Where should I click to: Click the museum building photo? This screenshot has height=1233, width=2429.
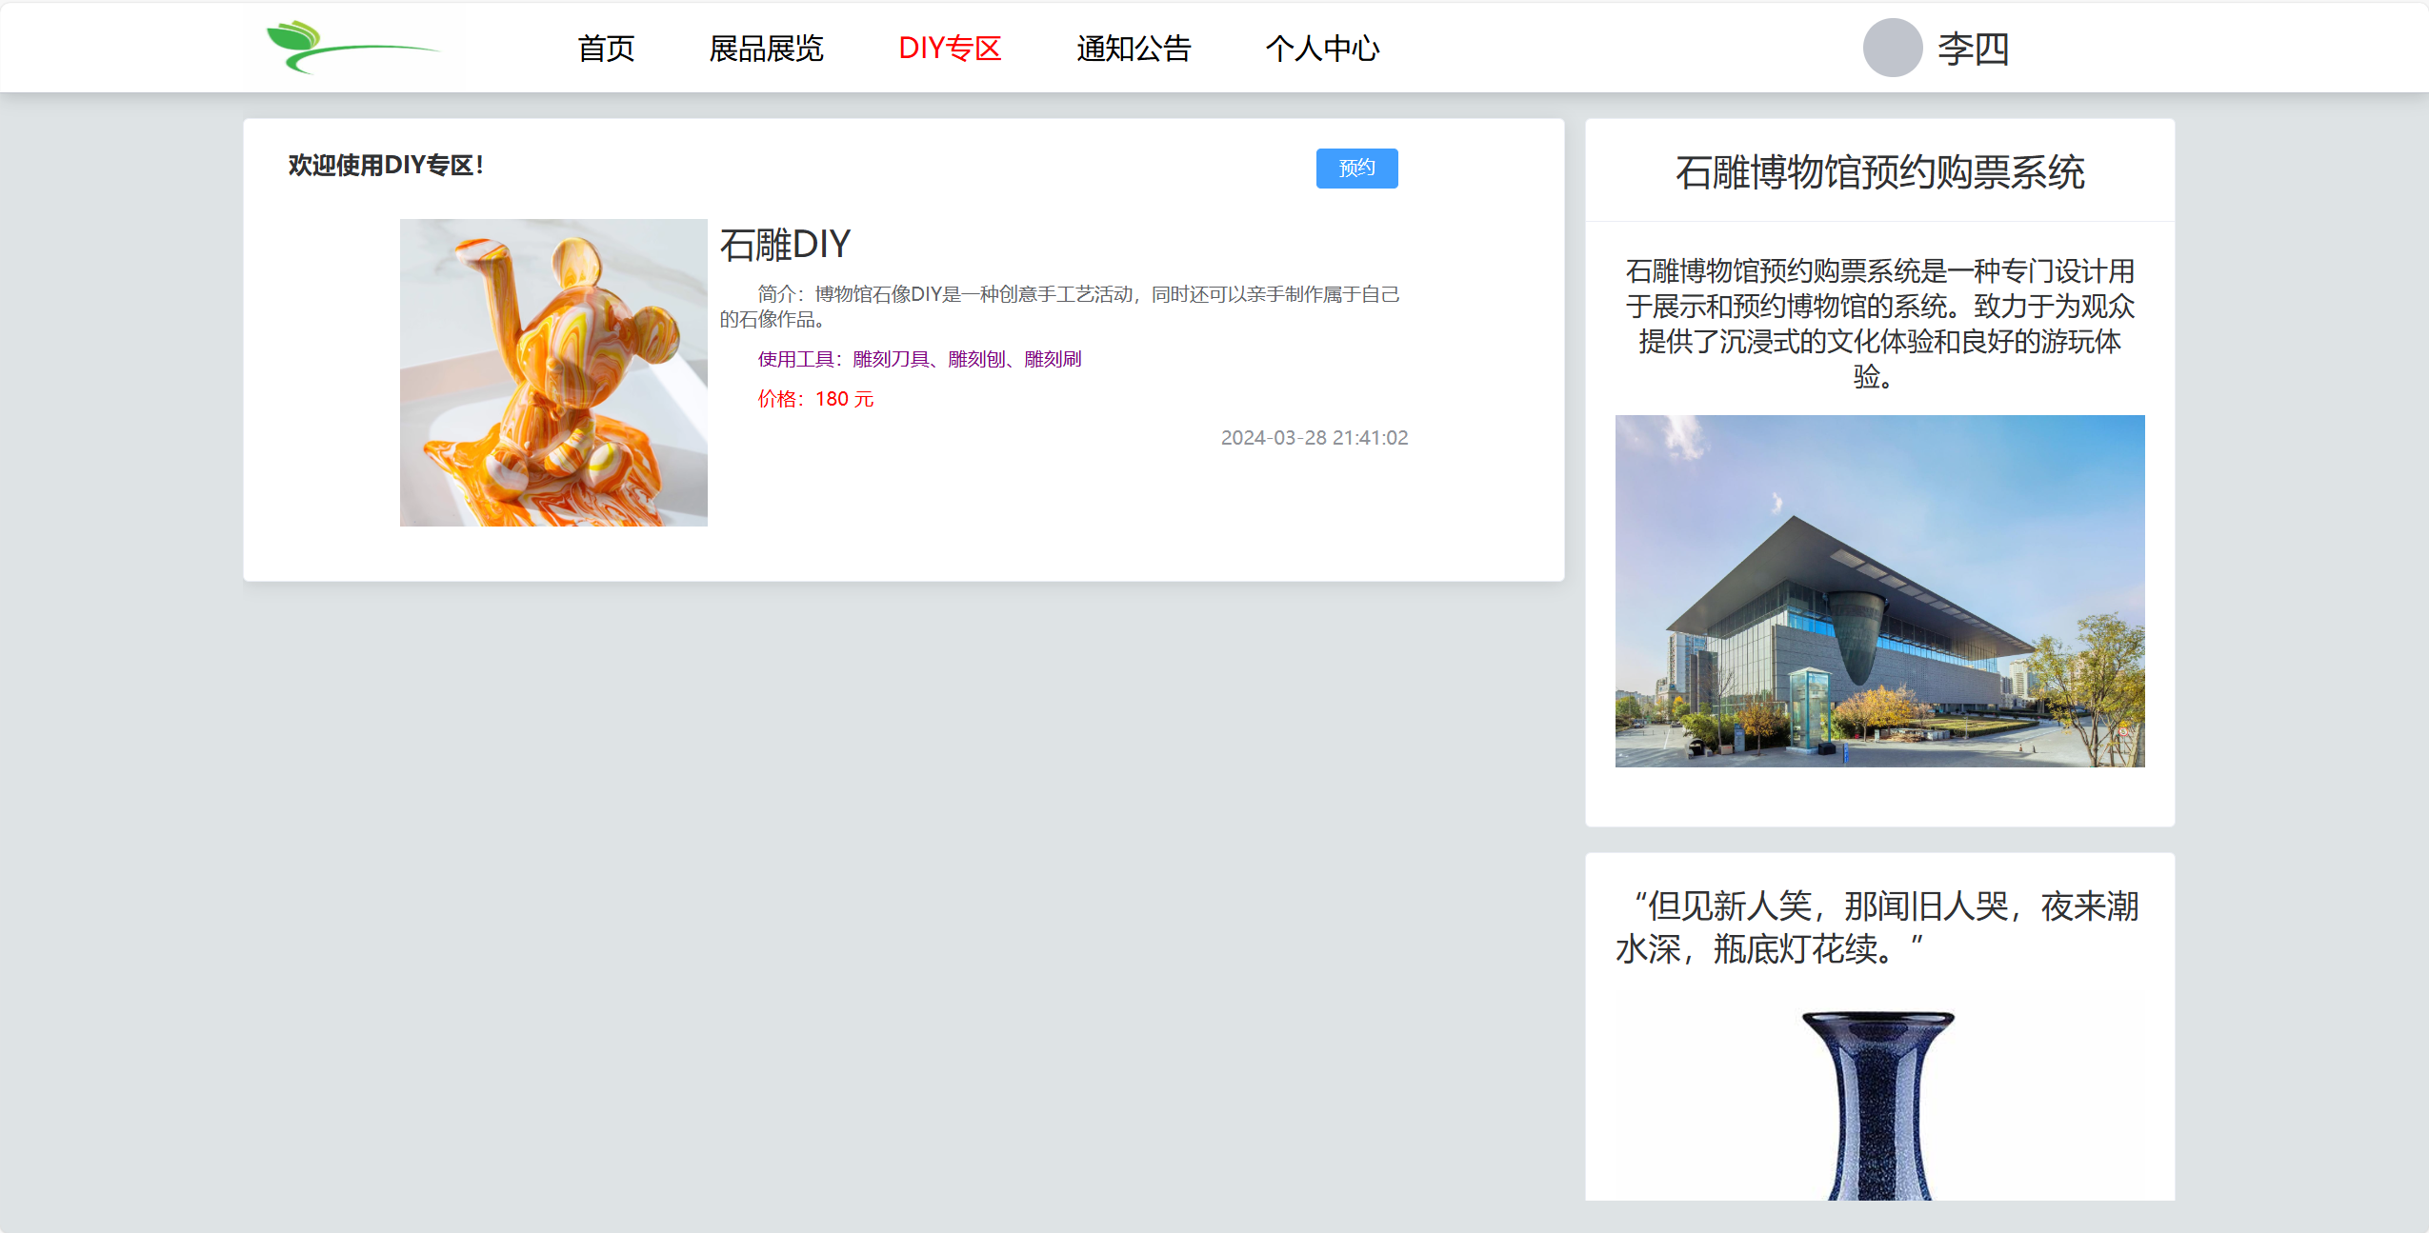[1879, 590]
